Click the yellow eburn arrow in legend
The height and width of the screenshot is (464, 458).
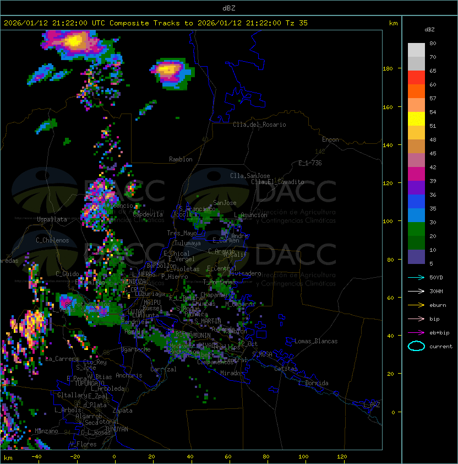pos(416,305)
